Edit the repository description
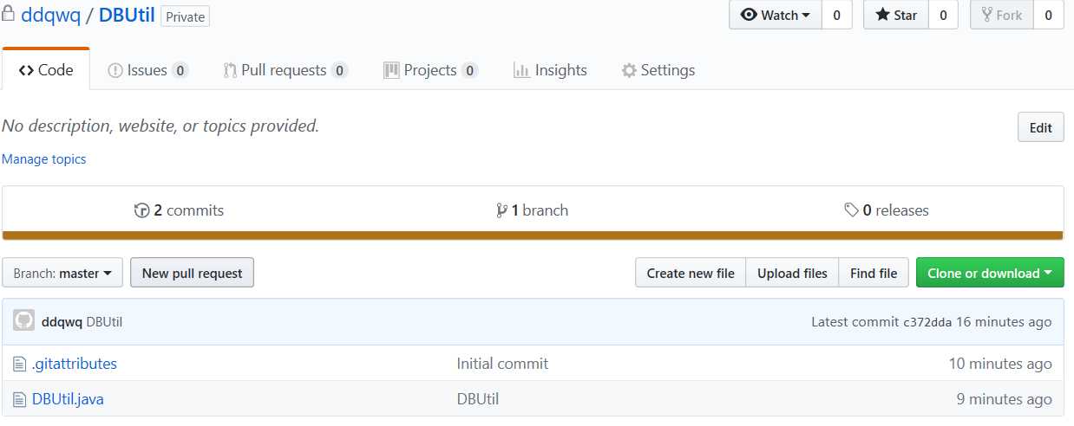 click(1040, 127)
